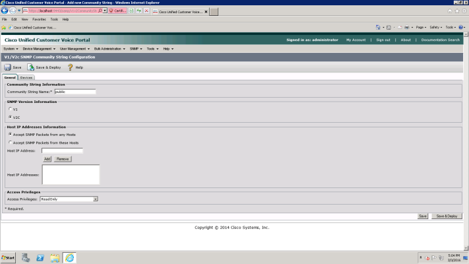Click the IE Help blue question icon
The image size is (469, 264).
[x=461, y=27]
